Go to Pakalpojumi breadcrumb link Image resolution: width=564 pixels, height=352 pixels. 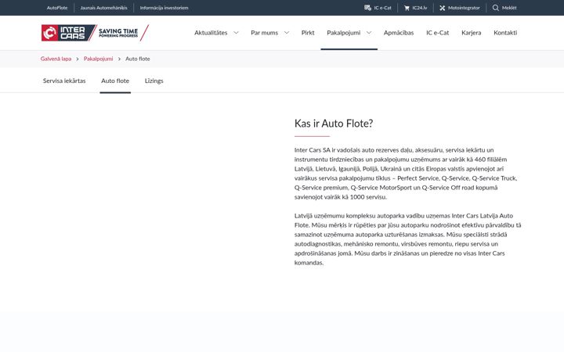[98, 59]
